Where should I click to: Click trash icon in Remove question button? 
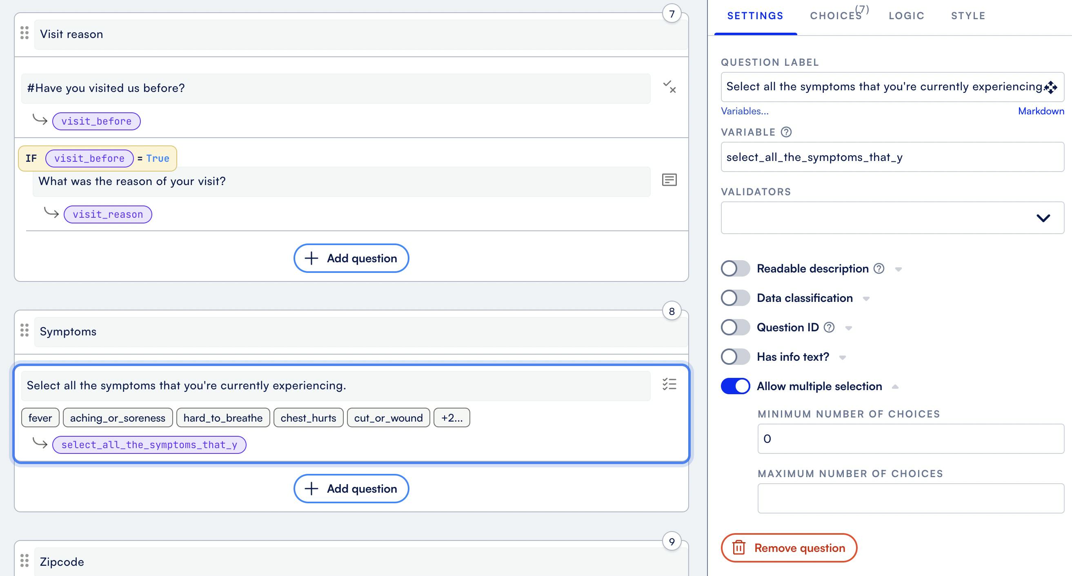[739, 547]
